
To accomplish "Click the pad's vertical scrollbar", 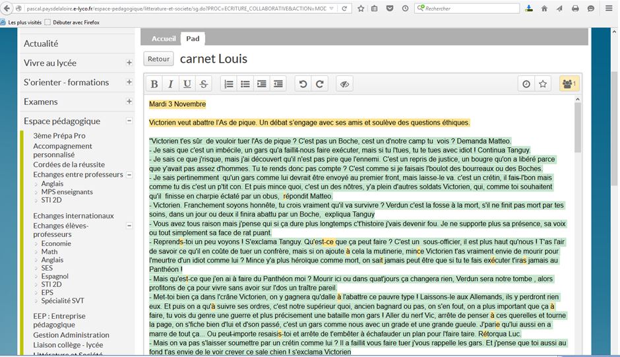I will click(578, 198).
